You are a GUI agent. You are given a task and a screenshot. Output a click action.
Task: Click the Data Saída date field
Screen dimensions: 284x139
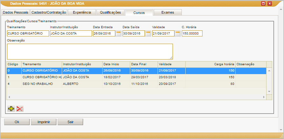click(134, 34)
